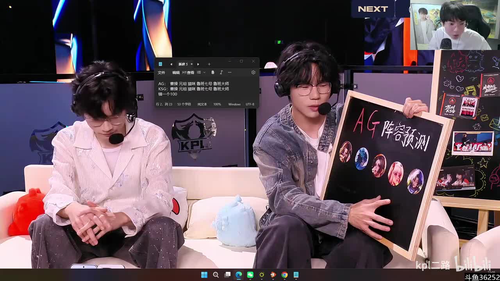Screen dimensions: 500x281
Task: Click the line starting with KSG: in Notepad
Action: [194, 89]
